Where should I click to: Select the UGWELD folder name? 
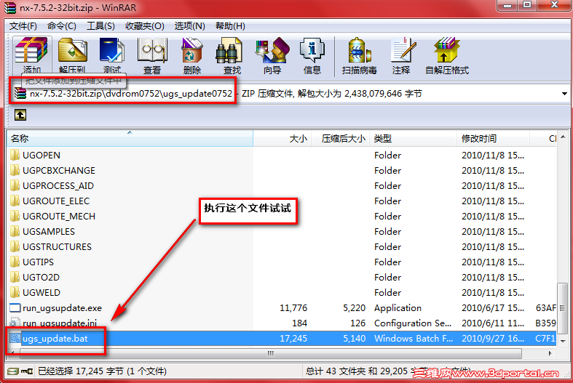tap(42, 293)
